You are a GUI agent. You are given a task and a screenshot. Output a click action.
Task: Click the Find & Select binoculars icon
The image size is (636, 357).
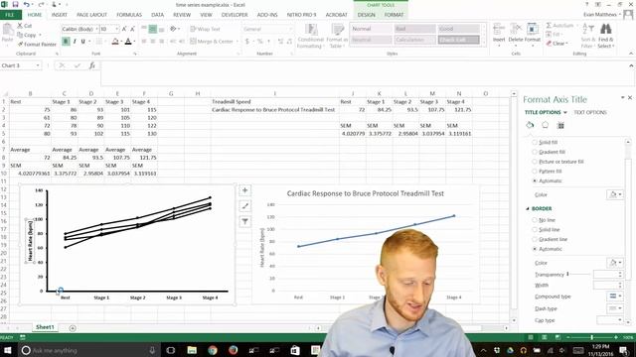tap(605, 29)
